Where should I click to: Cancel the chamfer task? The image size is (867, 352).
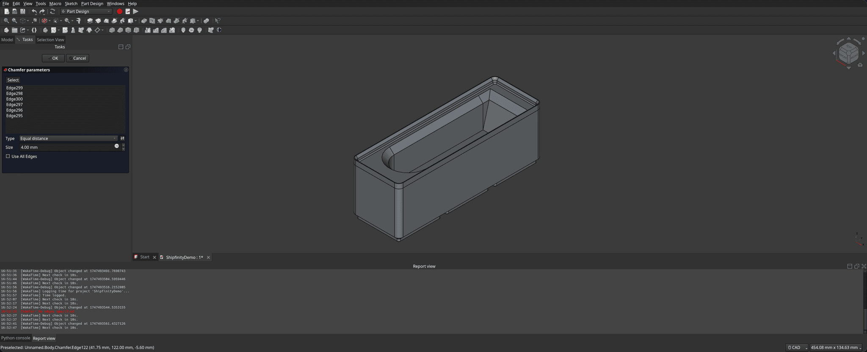(77, 58)
